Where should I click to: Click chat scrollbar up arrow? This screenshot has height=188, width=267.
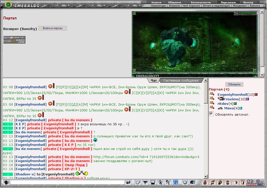[x=206, y=80]
